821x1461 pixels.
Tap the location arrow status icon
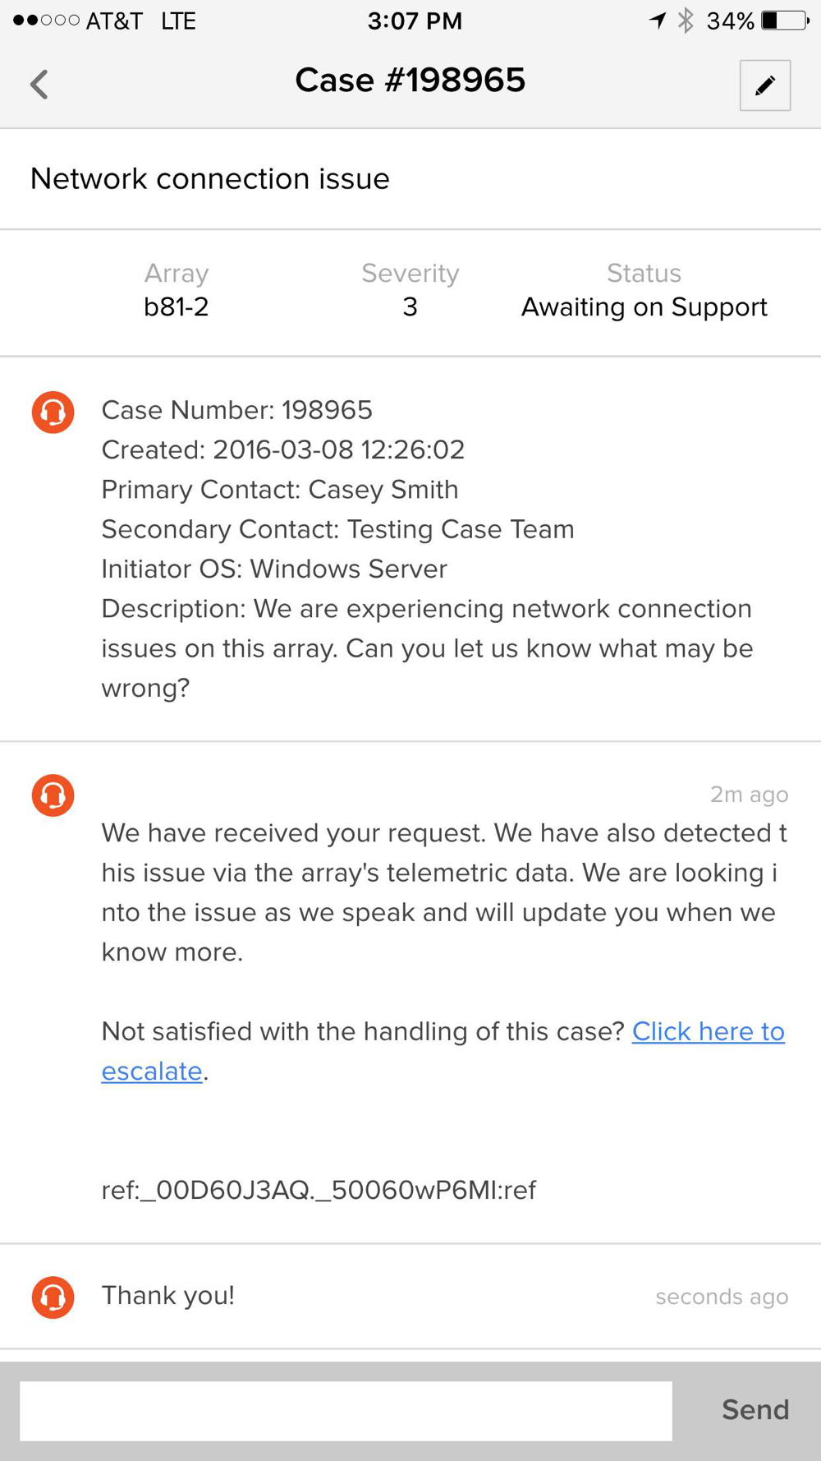point(657,21)
